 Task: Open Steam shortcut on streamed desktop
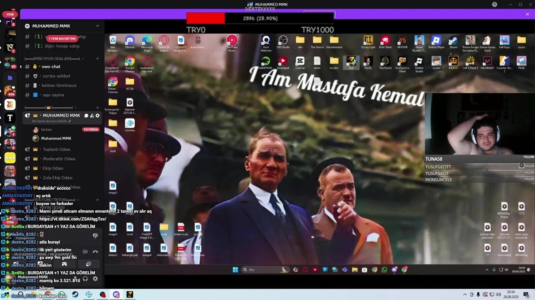point(453,42)
